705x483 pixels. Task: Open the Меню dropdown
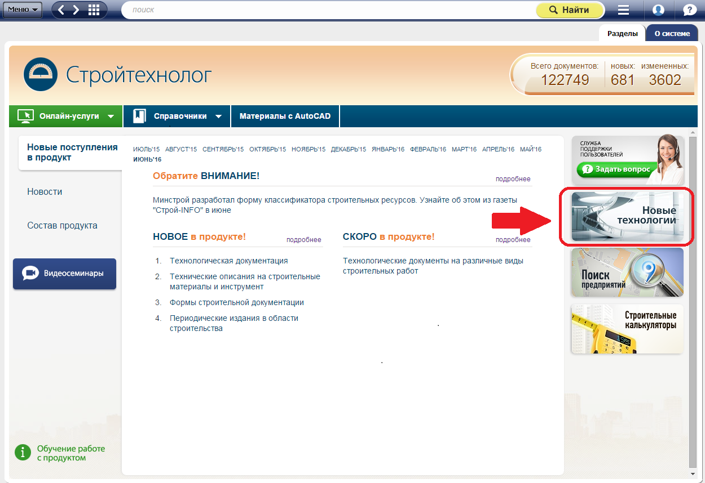[x=22, y=10]
